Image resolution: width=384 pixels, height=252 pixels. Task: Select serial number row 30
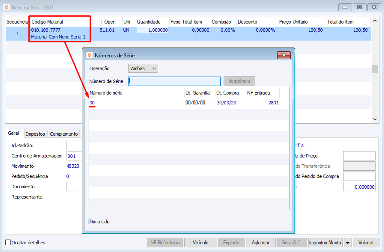[188, 103]
